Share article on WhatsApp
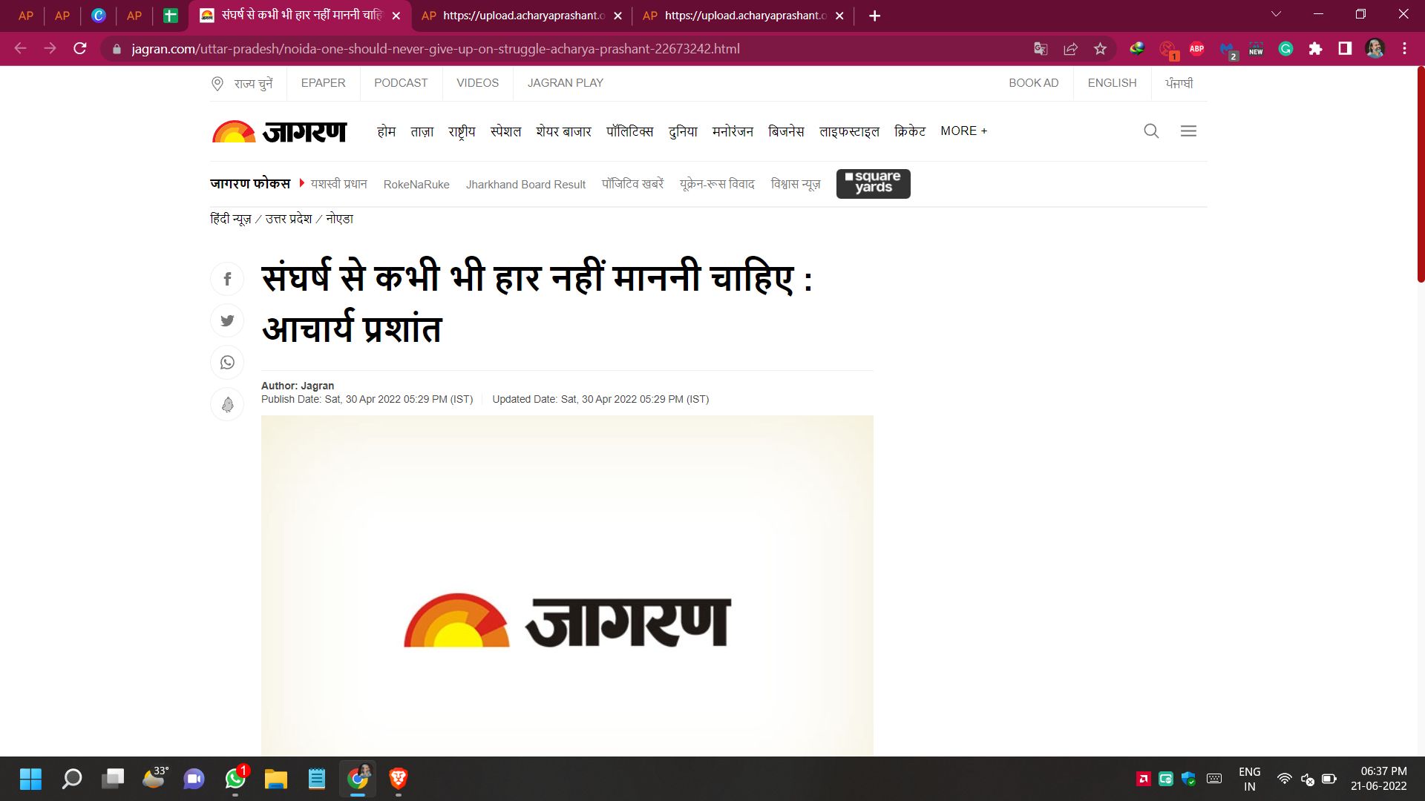The height and width of the screenshot is (801, 1425). click(227, 363)
